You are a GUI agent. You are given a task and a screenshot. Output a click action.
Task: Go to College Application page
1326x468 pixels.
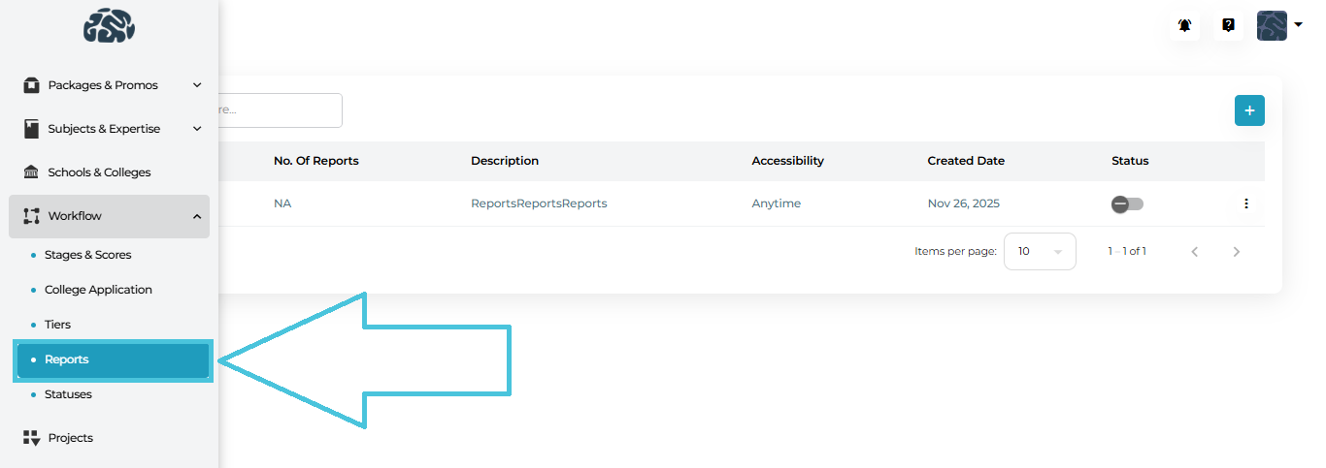tap(98, 290)
